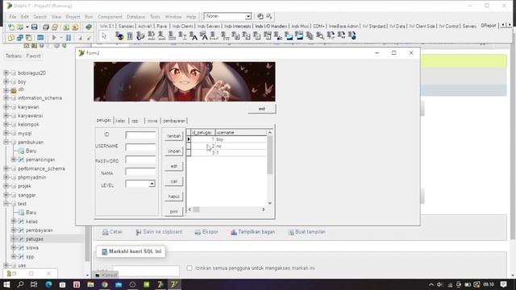This screenshot has width=516, height=290.
Task: Expand the kelas table node
Action: [x=14, y=222]
